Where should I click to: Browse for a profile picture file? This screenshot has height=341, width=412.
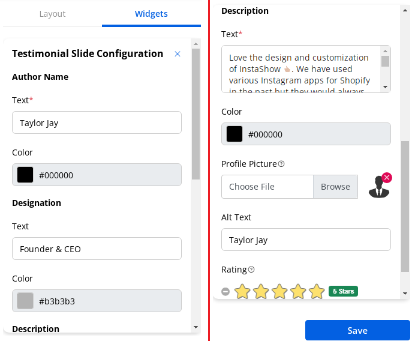click(335, 187)
